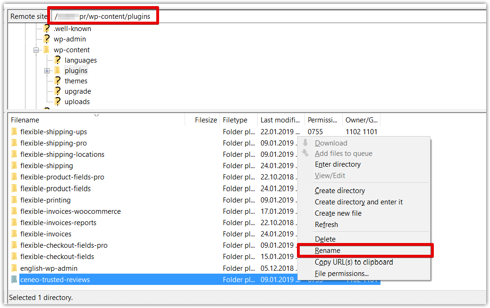
Task: Click the download arrow icon in context menu
Action: (x=305, y=143)
